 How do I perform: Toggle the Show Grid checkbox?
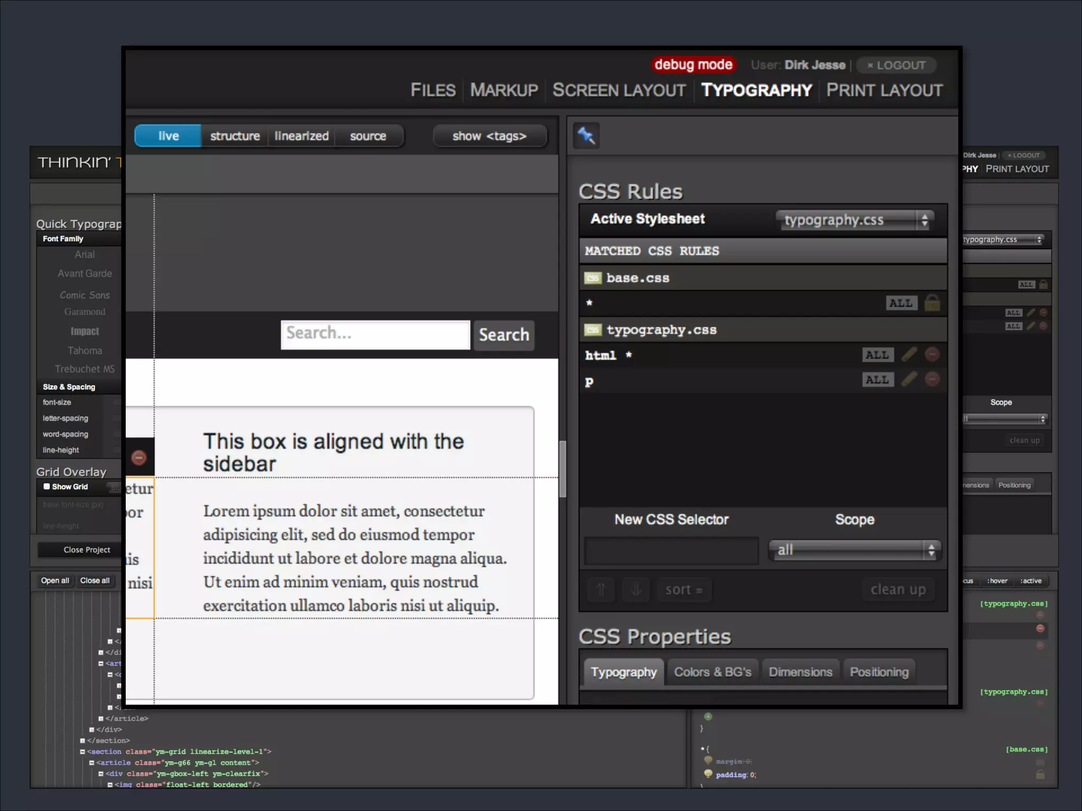click(x=46, y=486)
